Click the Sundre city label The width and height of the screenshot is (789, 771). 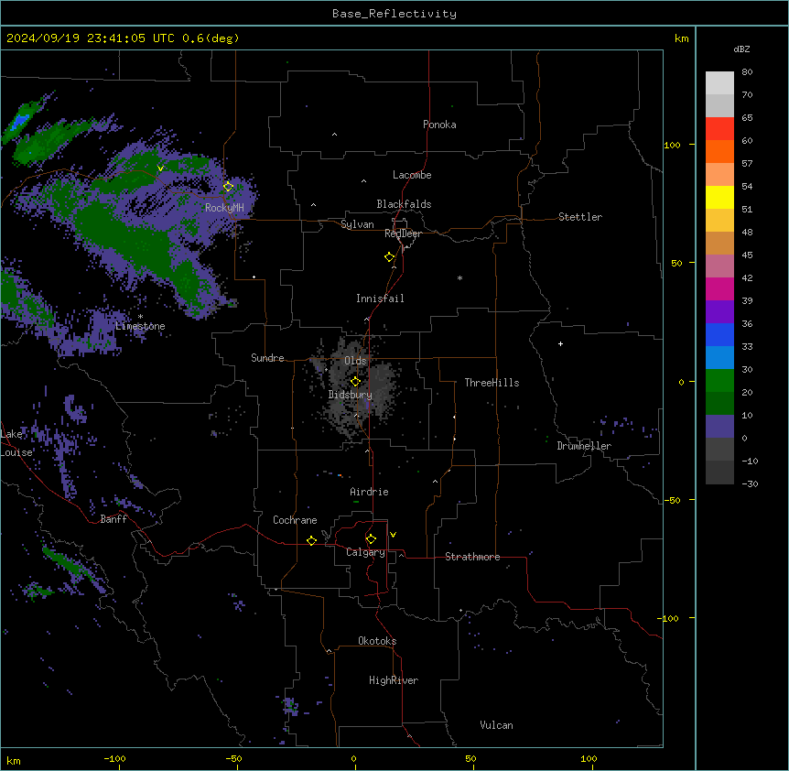click(267, 358)
